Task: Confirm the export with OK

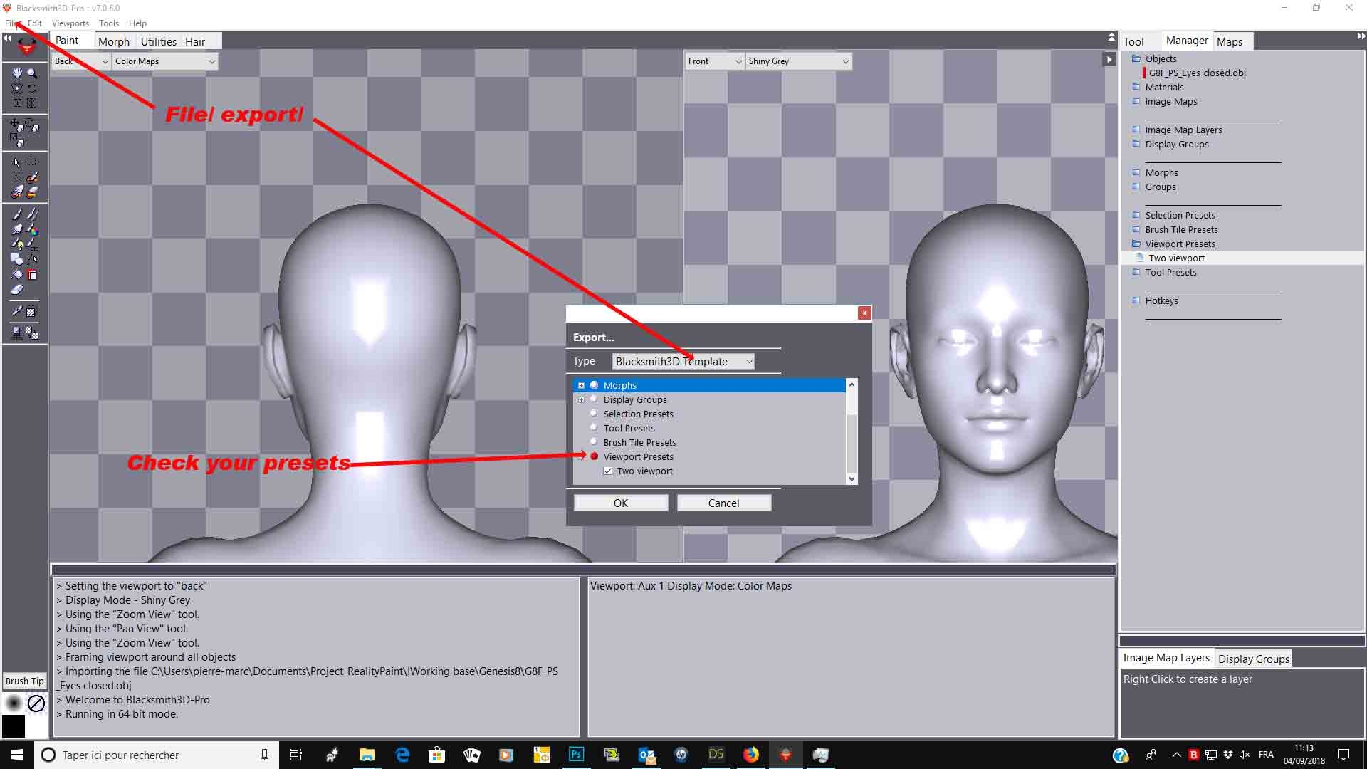Action: point(621,503)
